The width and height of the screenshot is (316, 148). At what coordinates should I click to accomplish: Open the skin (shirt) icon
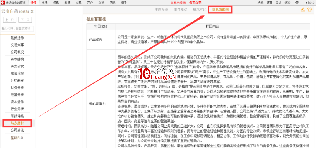[x=309, y=10]
